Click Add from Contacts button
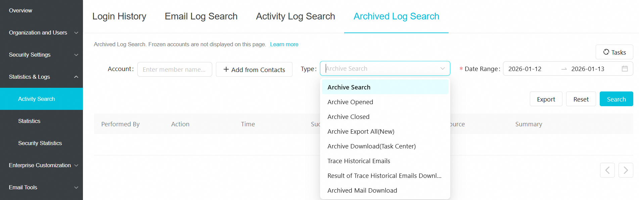This screenshot has height=200, width=639. (x=254, y=69)
